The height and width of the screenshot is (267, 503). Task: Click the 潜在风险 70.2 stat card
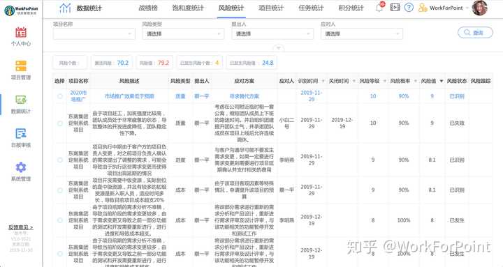[x=112, y=63]
